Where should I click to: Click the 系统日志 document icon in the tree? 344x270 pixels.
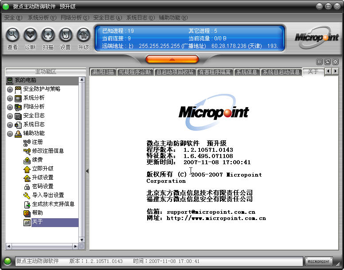pyautogui.click(x=18, y=125)
